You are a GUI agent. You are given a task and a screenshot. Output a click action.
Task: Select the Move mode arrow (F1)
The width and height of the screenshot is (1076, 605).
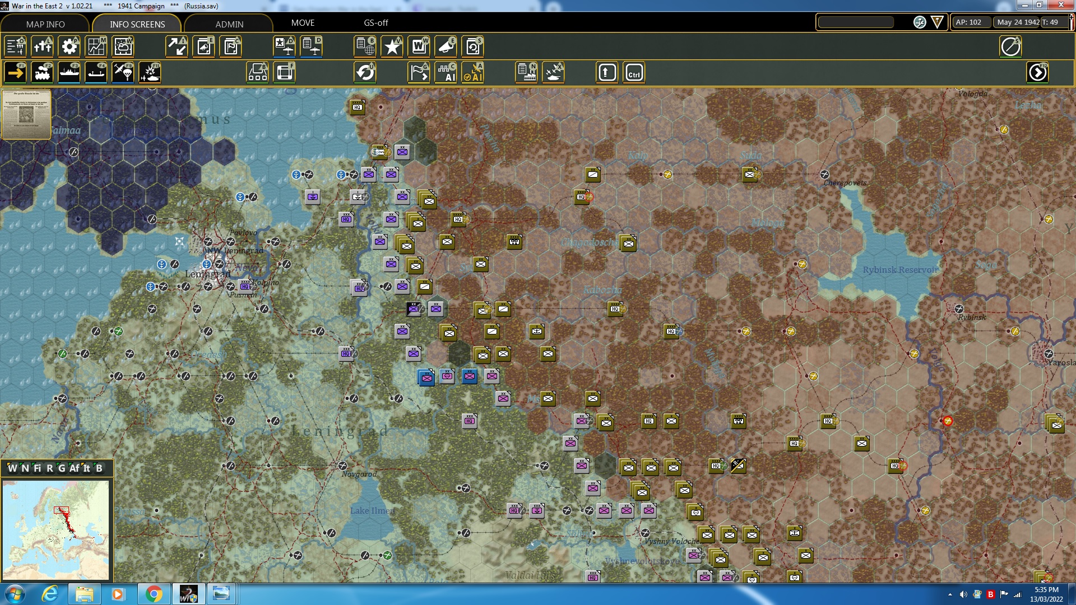pyautogui.click(x=16, y=73)
